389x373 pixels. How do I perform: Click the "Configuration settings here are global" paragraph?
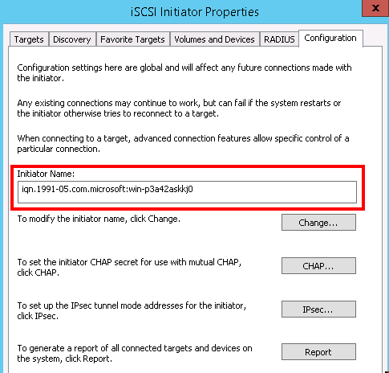[184, 72]
